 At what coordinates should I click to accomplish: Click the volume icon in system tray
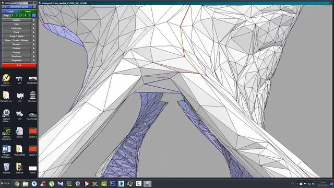click(x=313, y=184)
